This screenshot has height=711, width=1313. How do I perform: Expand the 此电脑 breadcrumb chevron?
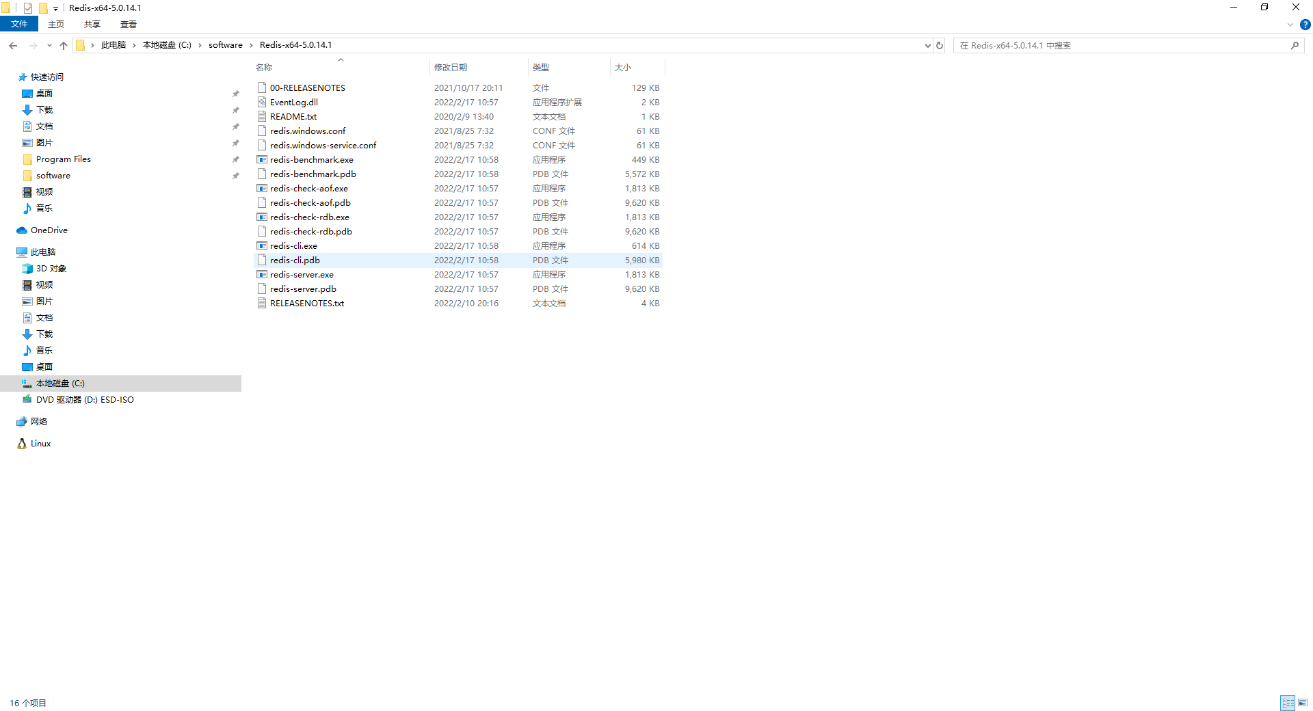134,46
